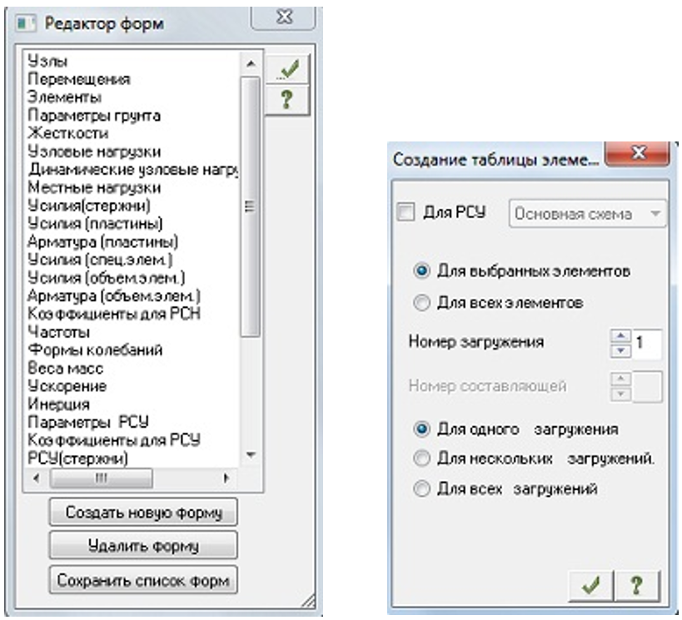Click the Номер загружения input field
The height and width of the screenshot is (620, 682).
647,344
